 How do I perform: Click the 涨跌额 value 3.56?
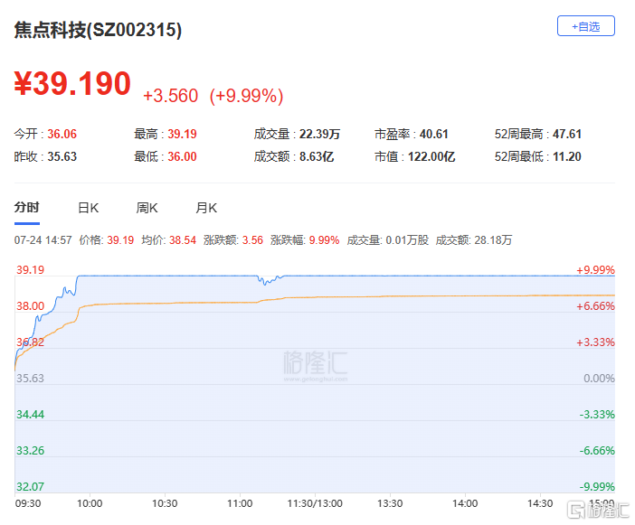click(x=252, y=240)
